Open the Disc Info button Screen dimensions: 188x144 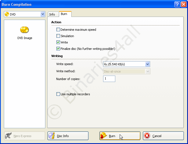pyautogui.click(x=68, y=136)
